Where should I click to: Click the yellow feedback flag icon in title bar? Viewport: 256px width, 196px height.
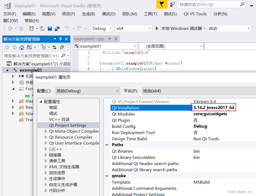[x=162, y=5]
